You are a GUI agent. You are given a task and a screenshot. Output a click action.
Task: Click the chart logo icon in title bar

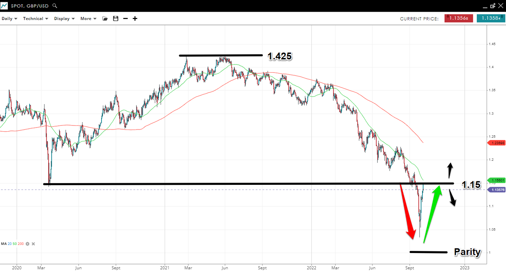pos(4,6)
